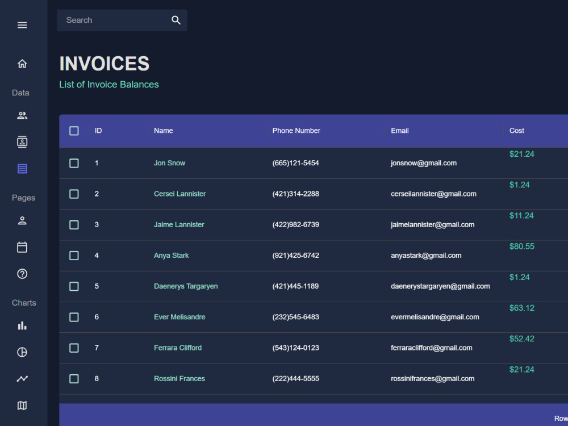This screenshot has height=426, width=568.
Task: Click phone number (421)314-2288
Action: [x=295, y=194]
